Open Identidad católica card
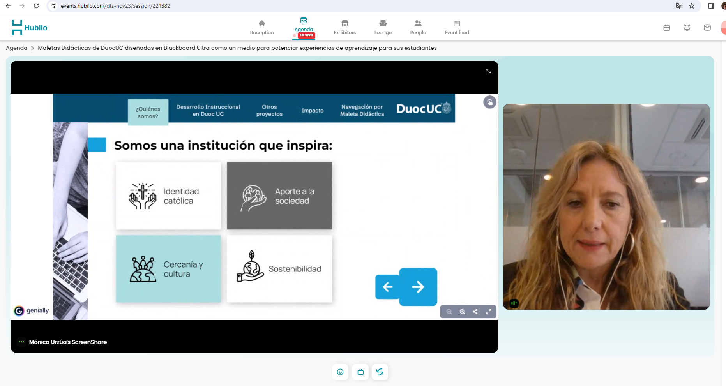Viewport: 726px width, 386px height. pos(168,196)
